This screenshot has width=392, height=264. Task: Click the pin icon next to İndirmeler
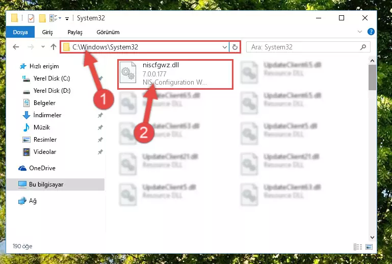click(100, 115)
